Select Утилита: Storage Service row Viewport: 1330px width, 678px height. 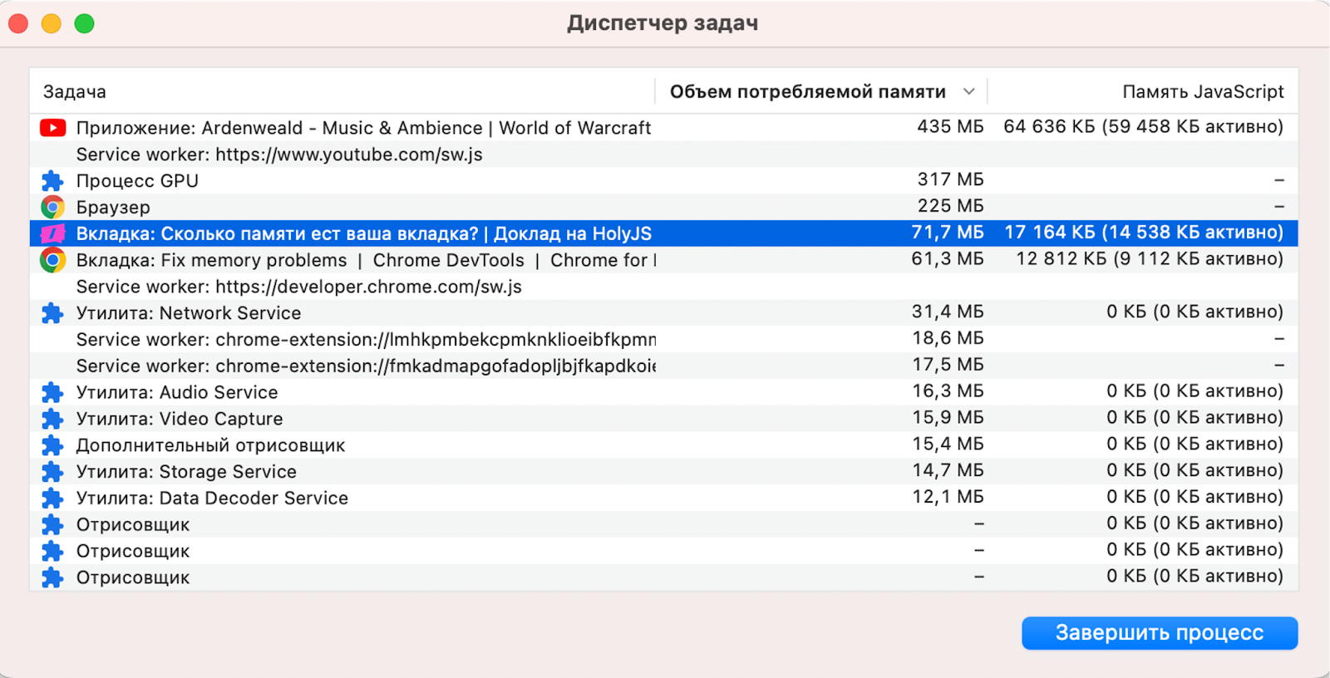(663, 472)
